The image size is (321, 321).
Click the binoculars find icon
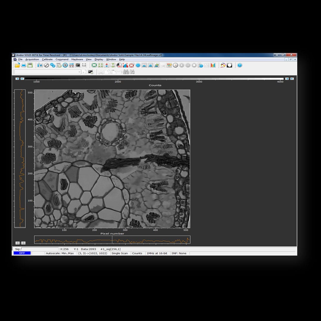pos(126,72)
